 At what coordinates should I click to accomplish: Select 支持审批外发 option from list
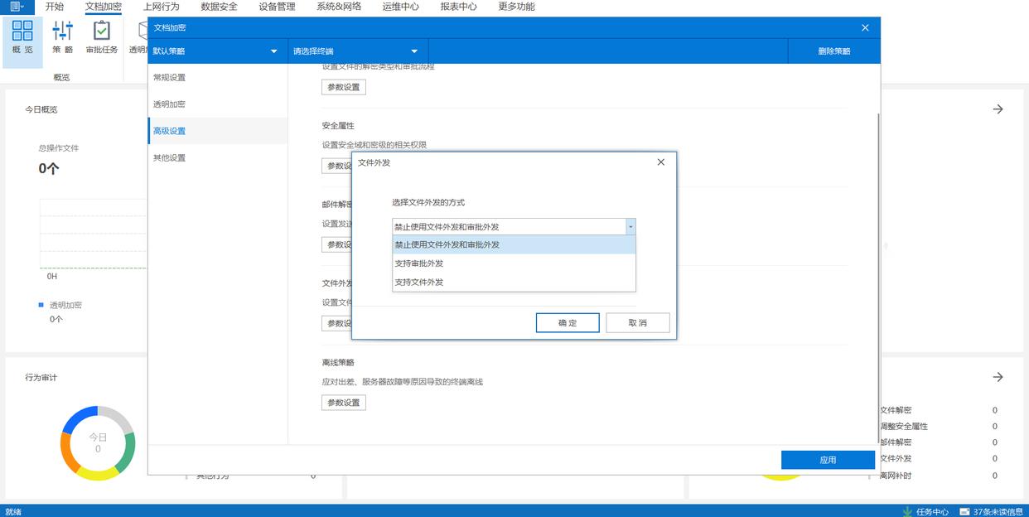point(419,263)
